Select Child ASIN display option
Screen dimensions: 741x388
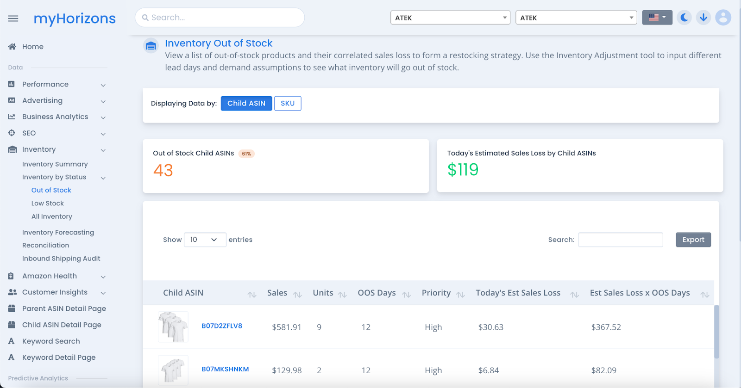tap(246, 103)
